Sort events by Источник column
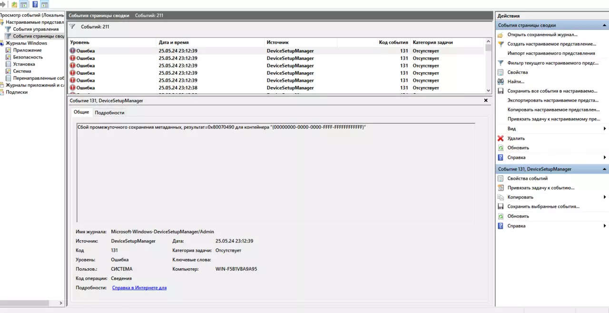The height and width of the screenshot is (313, 609). point(301,42)
